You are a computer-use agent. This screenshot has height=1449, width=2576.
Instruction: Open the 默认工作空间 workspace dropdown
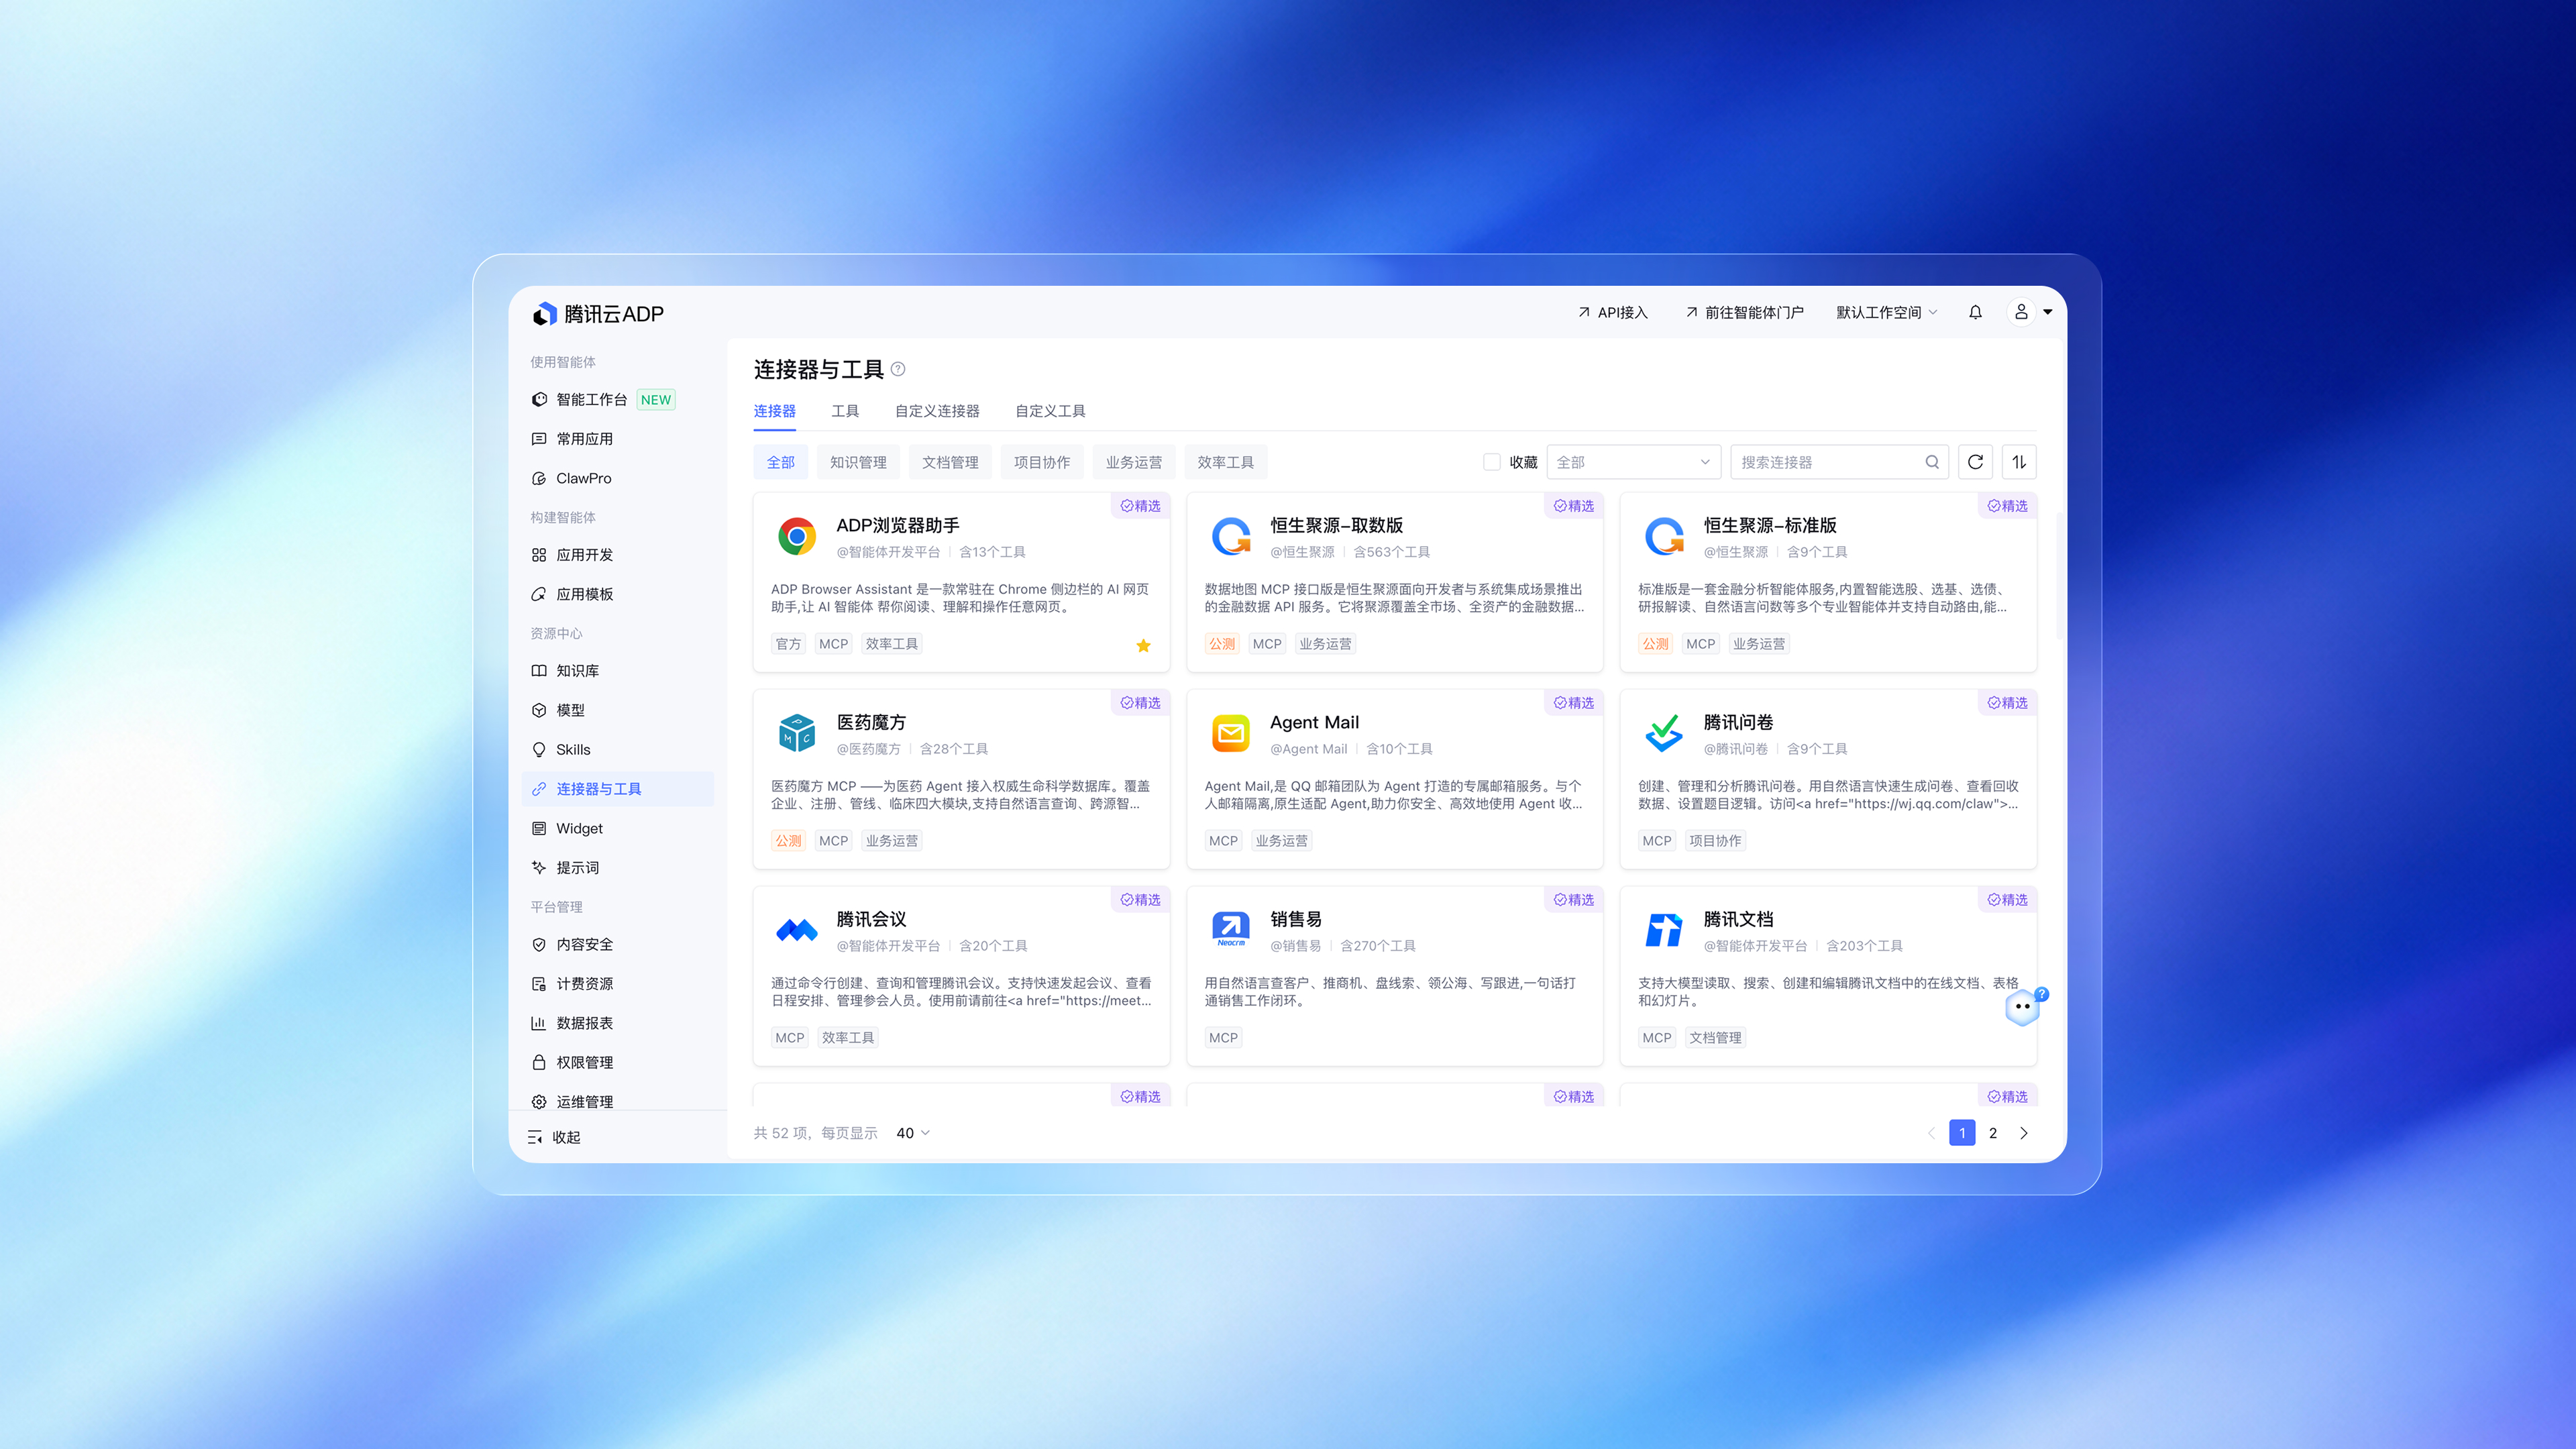coord(1886,312)
